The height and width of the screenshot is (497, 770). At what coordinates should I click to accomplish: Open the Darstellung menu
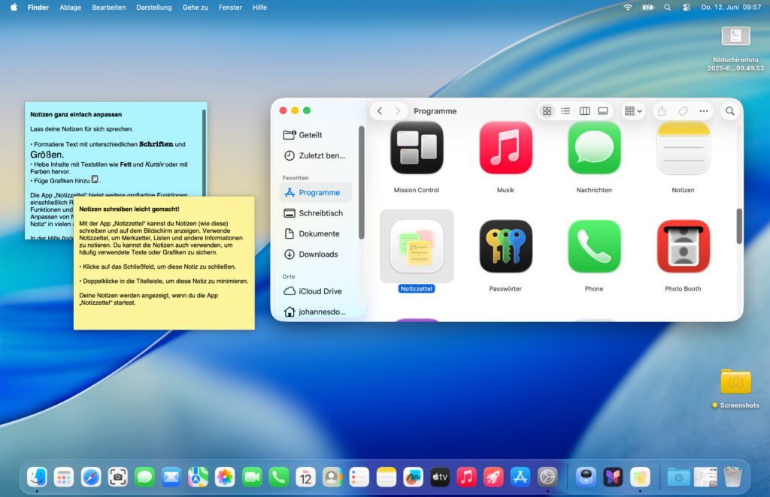[153, 7]
